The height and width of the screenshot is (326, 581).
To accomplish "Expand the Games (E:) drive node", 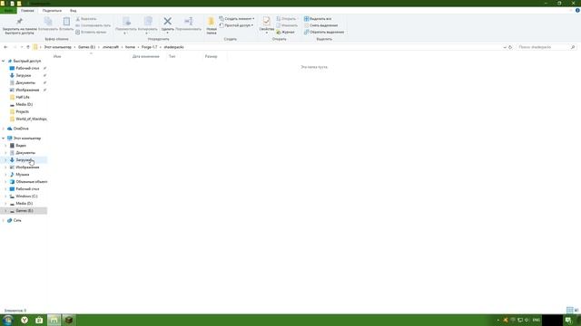I will click(5, 211).
